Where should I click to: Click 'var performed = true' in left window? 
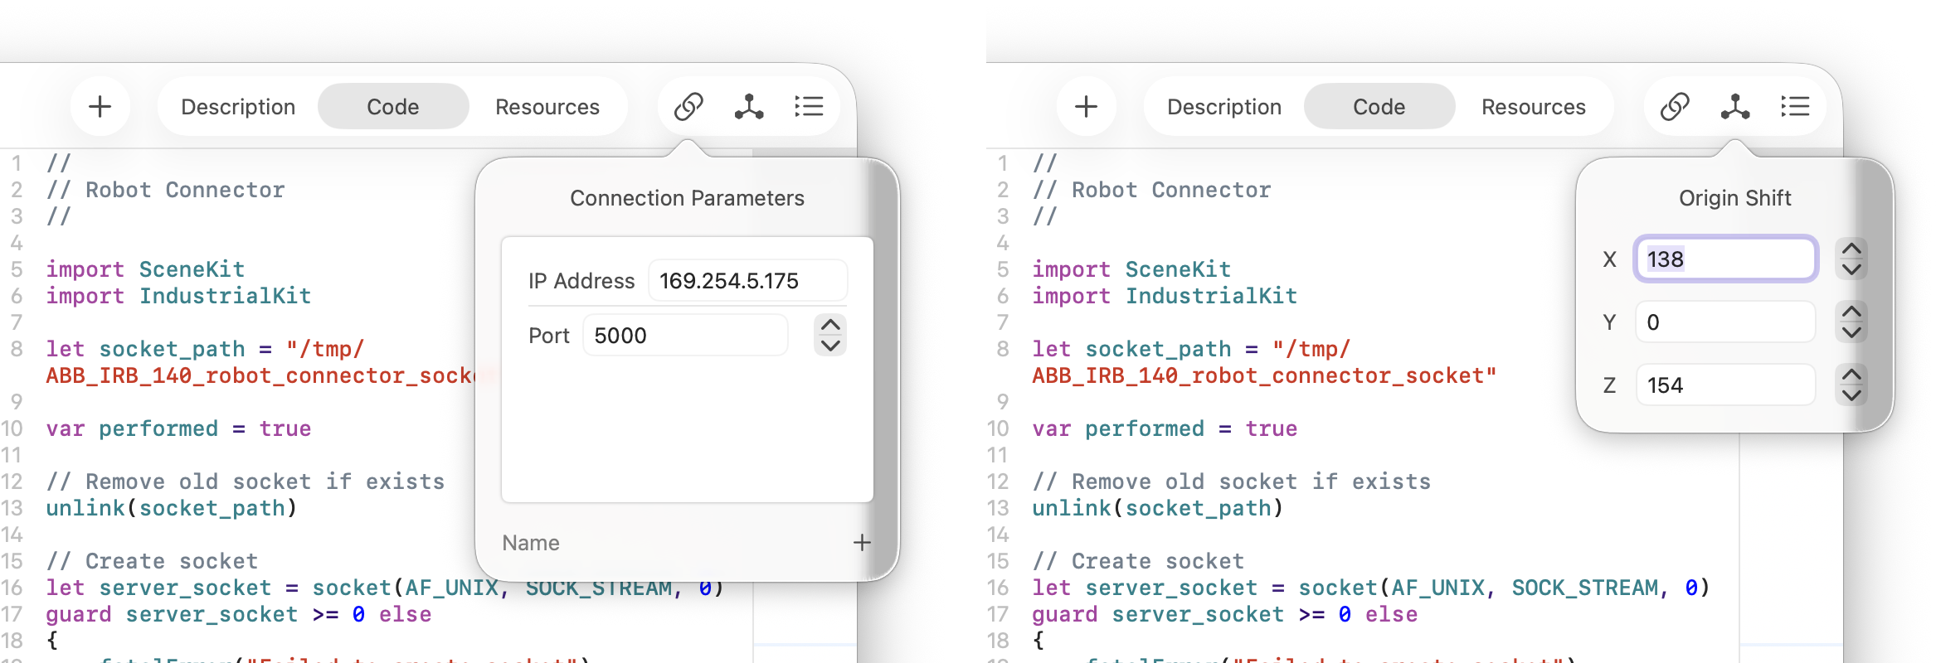click(x=178, y=428)
